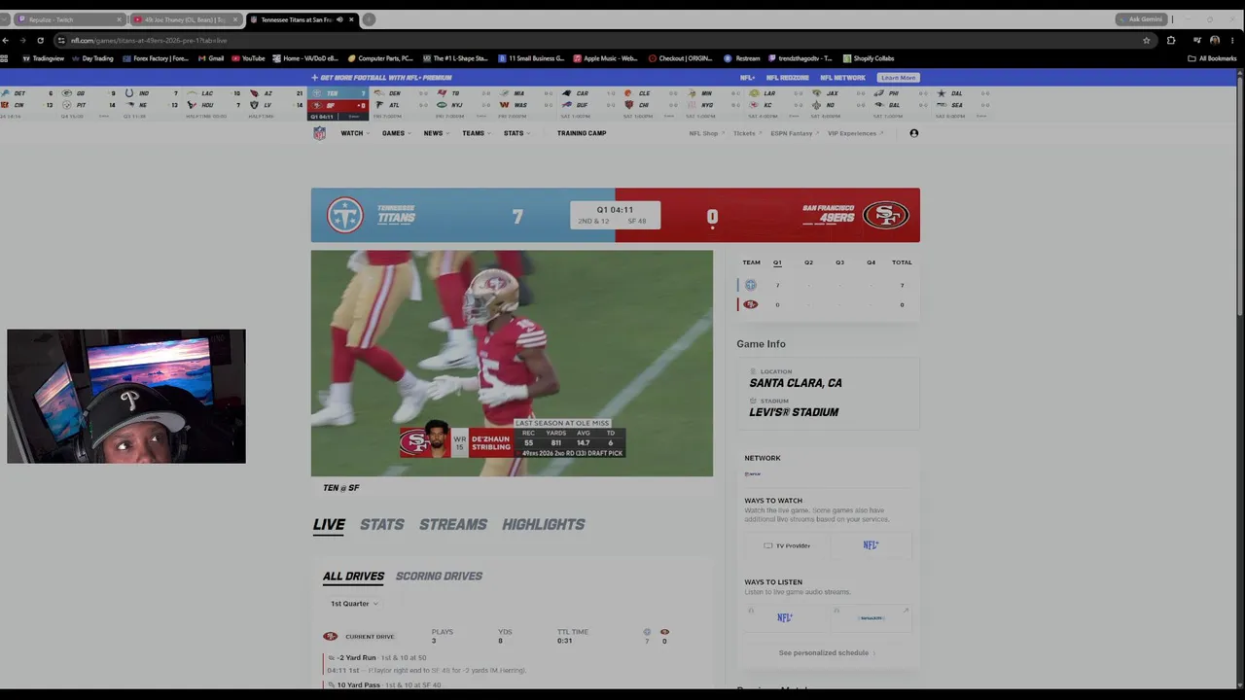Switch to the STREAMS tab

point(453,524)
